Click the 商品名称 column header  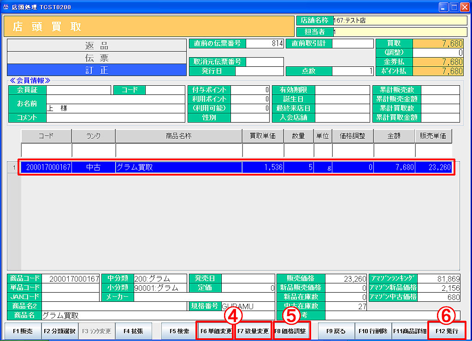178,136
